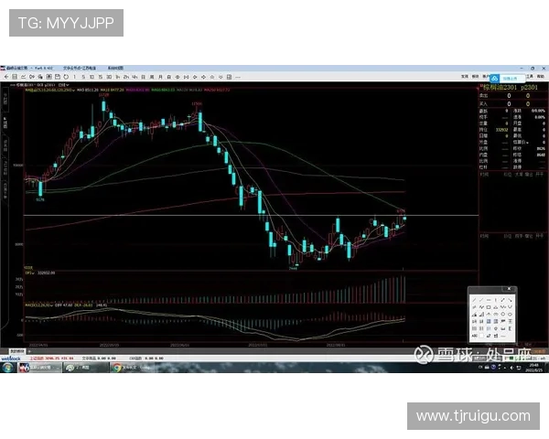Pick the diagonal trend line drawing tool
549x439 pixels.
(474, 300)
